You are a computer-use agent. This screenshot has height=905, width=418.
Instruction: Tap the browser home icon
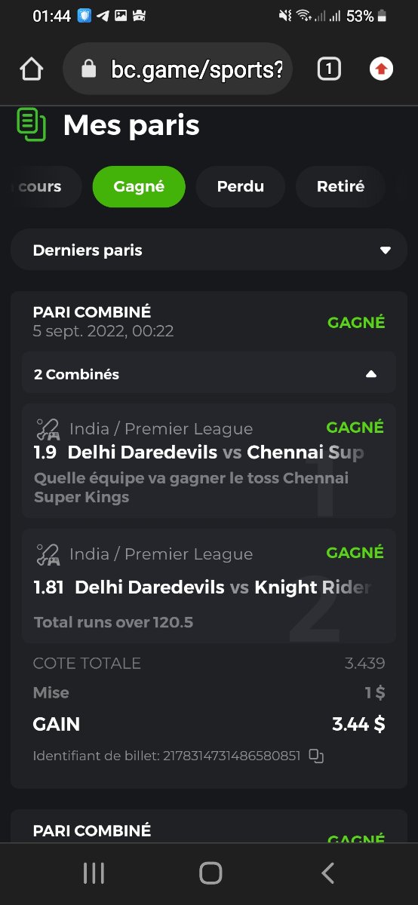31,70
